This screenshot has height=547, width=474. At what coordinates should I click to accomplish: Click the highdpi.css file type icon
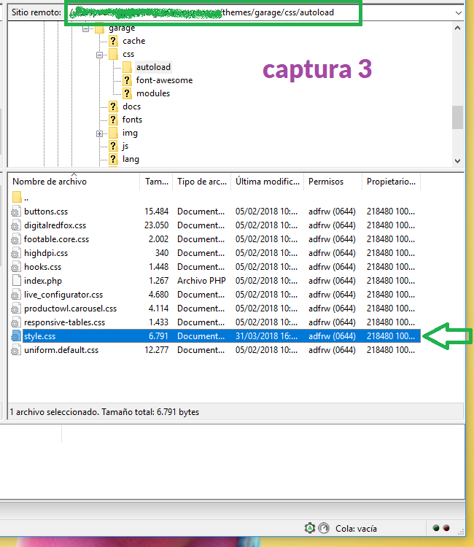point(16,253)
